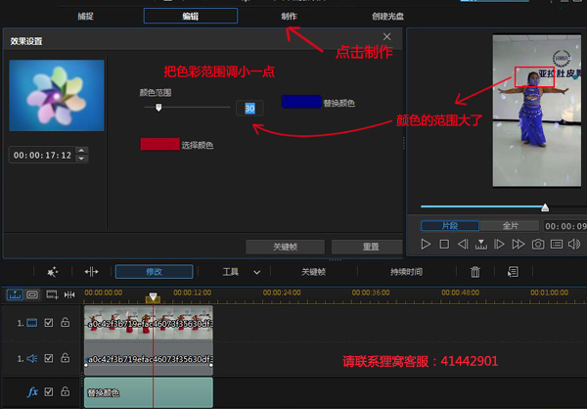Click the preview playback position slider handle
This screenshot has height=409, width=587.
(x=545, y=207)
